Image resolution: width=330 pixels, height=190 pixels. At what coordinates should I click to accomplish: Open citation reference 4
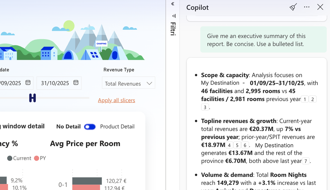[229, 145]
